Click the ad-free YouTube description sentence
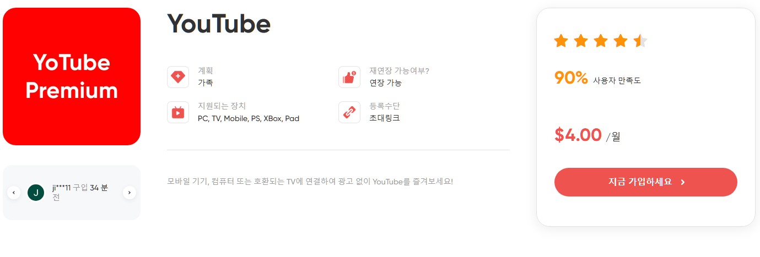The height and width of the screenshot is (257, 760). click(310, 181)
